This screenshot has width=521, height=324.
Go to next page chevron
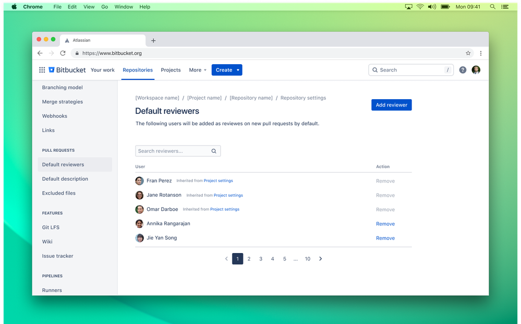coord(320,259)
